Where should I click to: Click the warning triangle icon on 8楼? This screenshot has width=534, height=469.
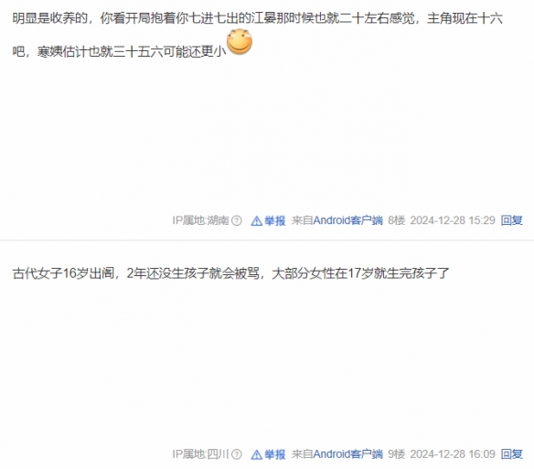click(256, 221)
